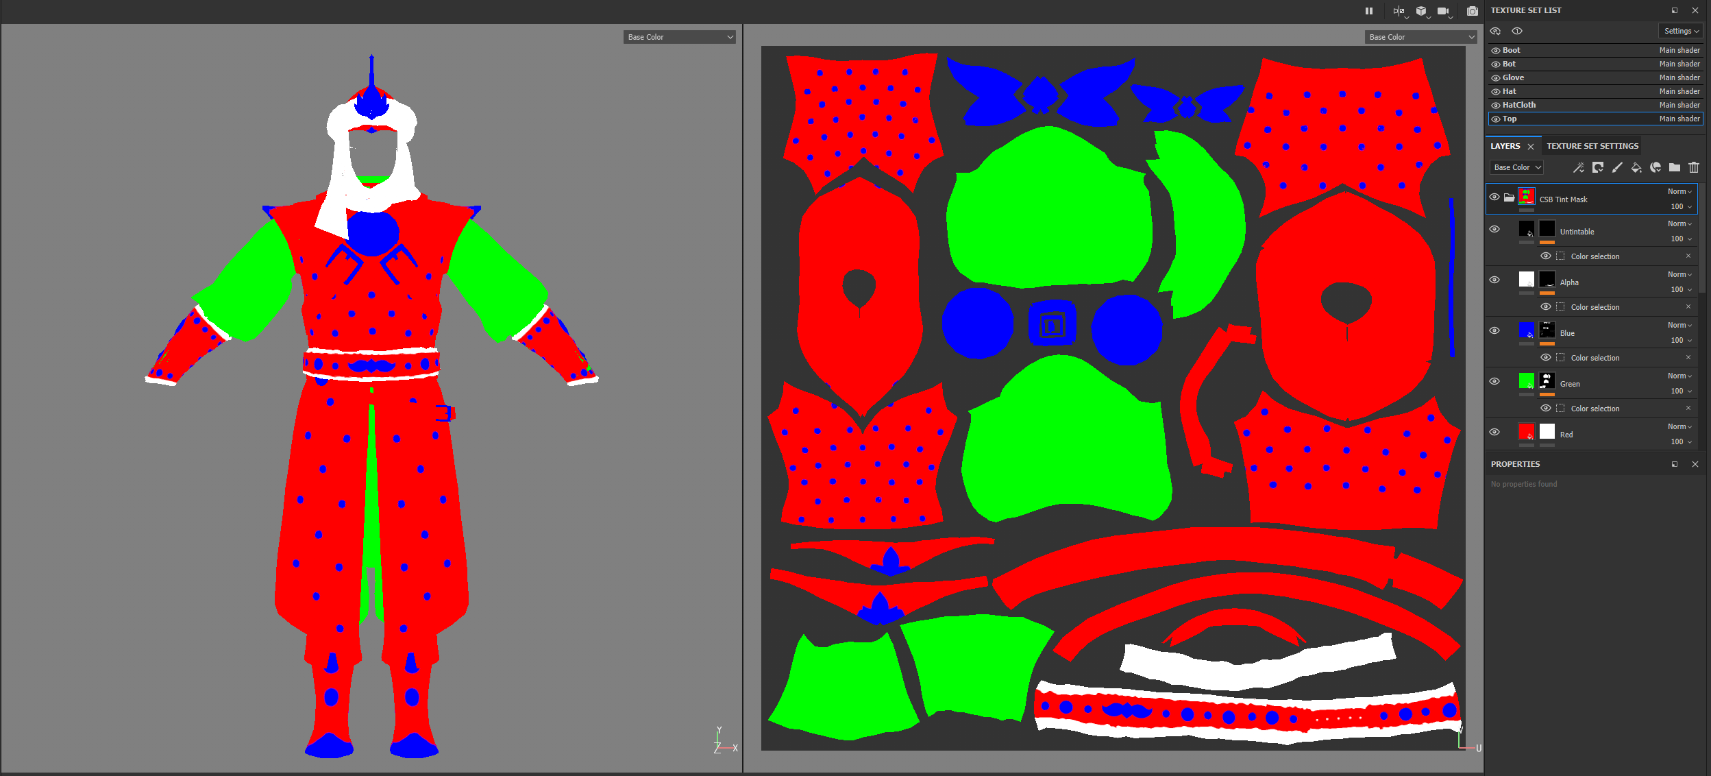1711x776 pixels.
Task: Pause rendering with the pause button
Action: [1369, 11]
